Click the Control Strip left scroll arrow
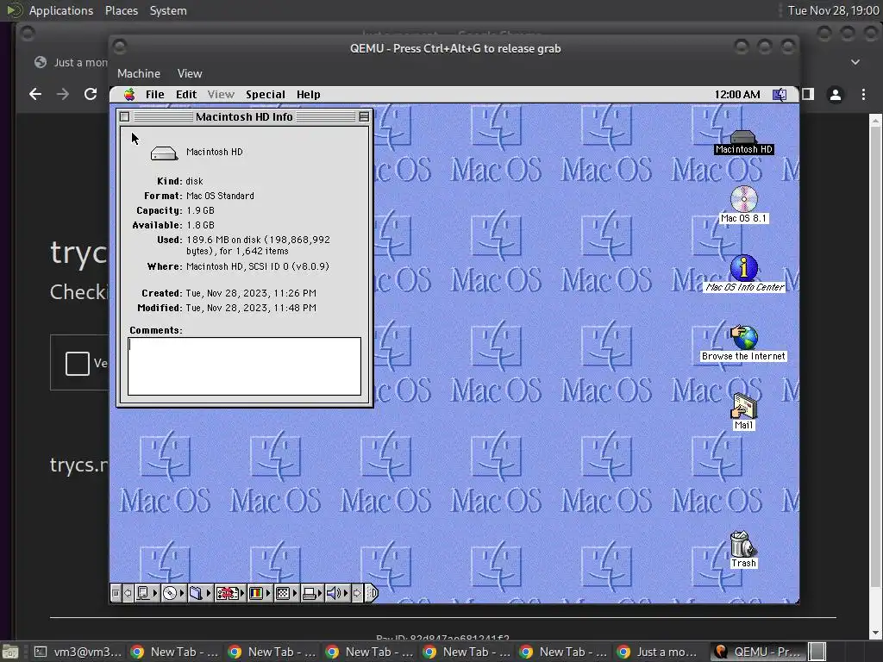 (128, 593)
